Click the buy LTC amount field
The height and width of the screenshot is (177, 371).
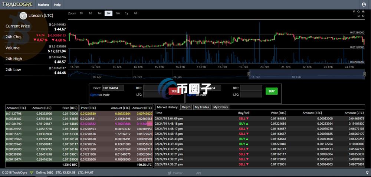coord(251,95)
